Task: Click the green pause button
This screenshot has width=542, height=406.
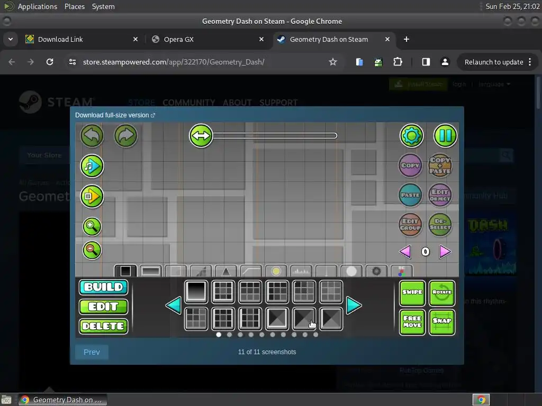Action: pyautogui.click(x=445, y=136)
